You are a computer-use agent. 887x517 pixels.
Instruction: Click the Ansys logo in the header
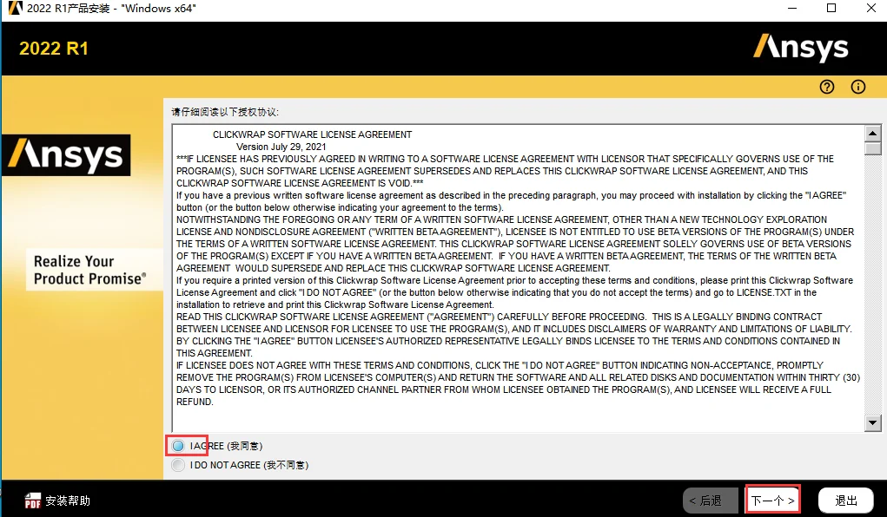coord(800,48)
